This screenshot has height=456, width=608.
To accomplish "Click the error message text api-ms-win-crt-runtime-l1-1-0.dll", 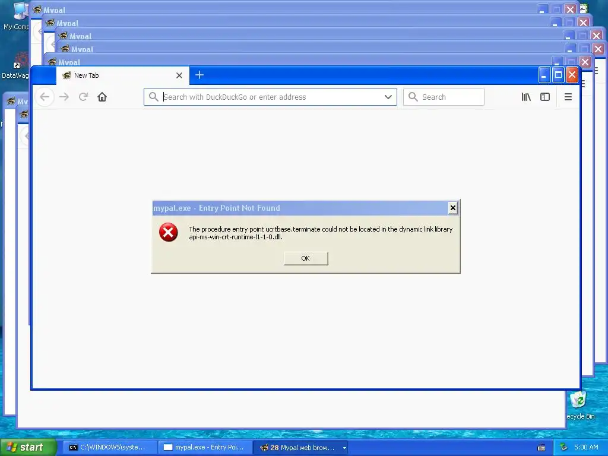I will tap(235, 237).
